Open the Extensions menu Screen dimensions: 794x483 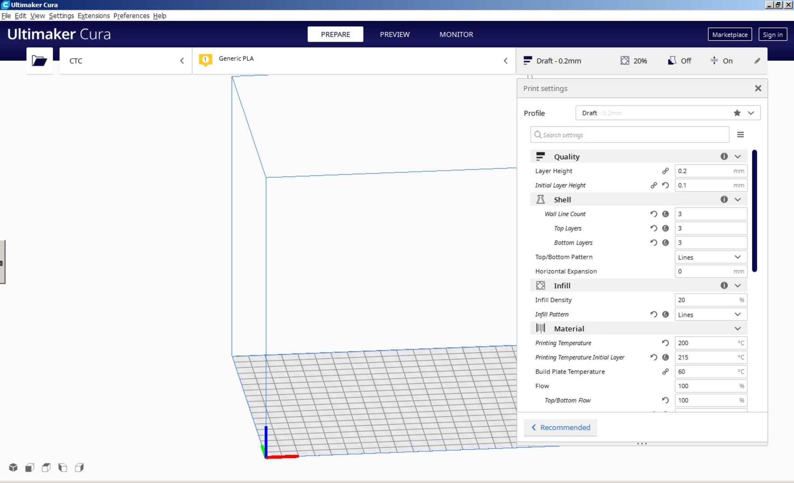tap(93, 16)
